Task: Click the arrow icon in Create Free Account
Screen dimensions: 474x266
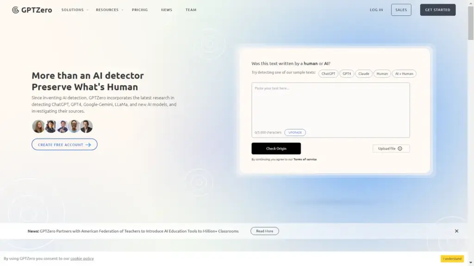Action: [x=88, y=145]
